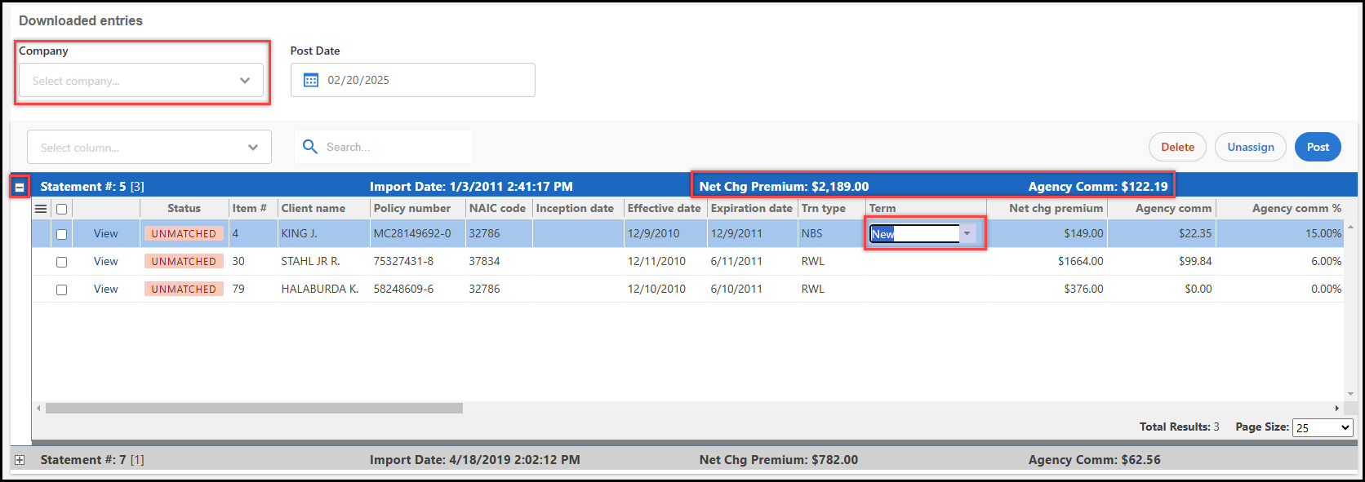
Task: Click net chg premium $376.00
Action: pos(1083,289)
